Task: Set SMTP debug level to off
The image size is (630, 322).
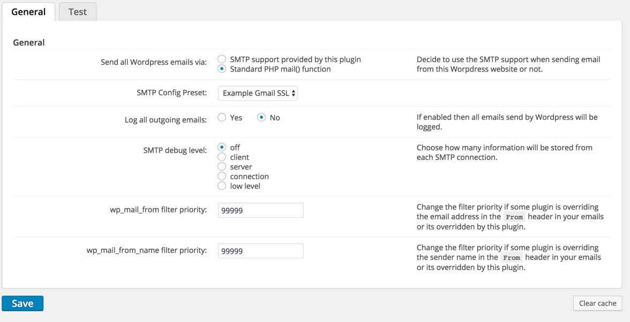Action: coord(222,148)
